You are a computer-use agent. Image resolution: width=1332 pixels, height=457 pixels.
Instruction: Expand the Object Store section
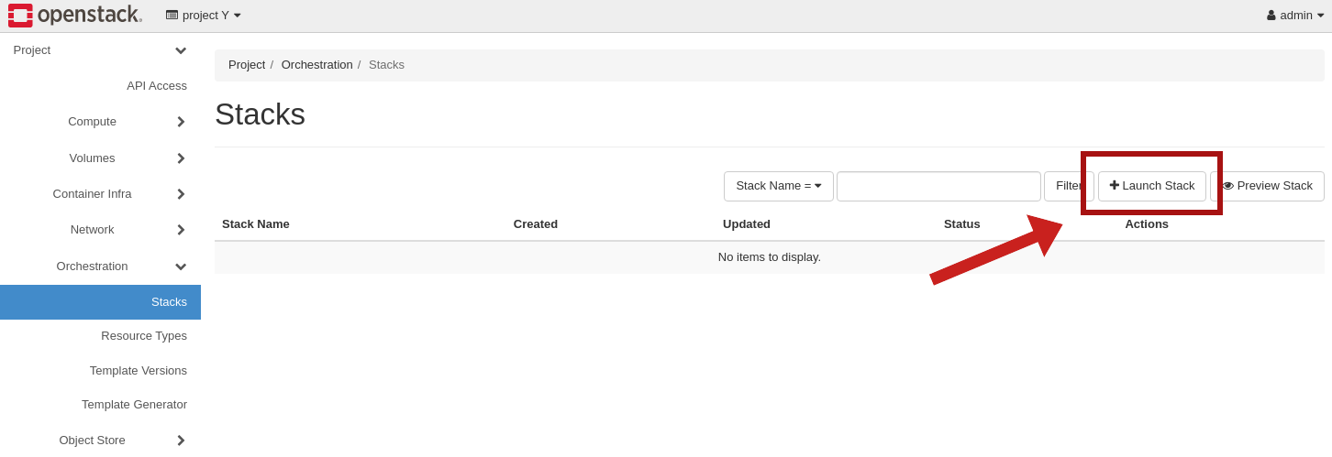(x=92, y=440)
